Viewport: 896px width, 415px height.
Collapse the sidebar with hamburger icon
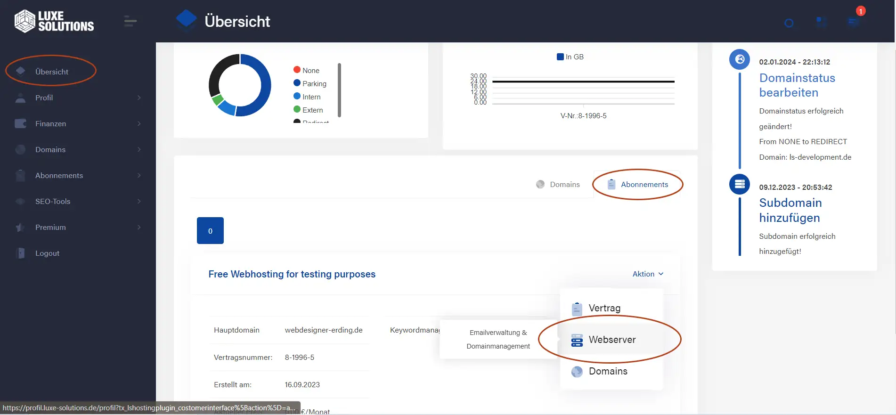coord(130,21)
